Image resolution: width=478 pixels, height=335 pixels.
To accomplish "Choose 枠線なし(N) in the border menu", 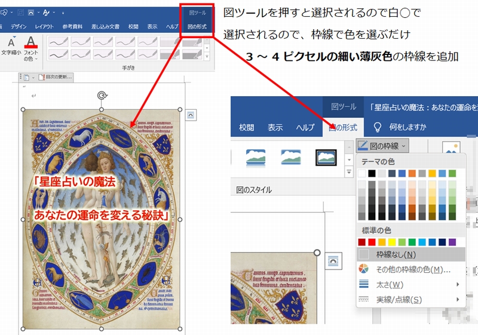I will pos(411,254).
